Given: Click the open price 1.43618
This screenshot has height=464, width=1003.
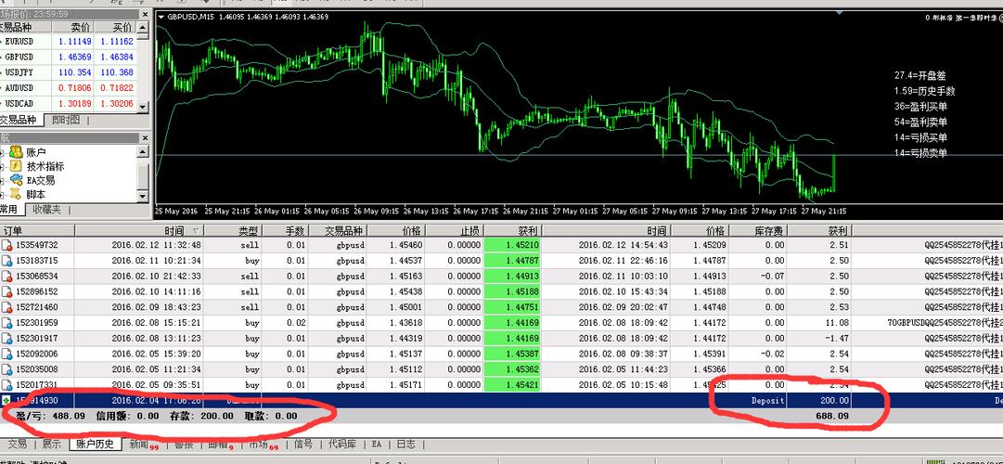Looking at the screenshot, I should 405,323.
